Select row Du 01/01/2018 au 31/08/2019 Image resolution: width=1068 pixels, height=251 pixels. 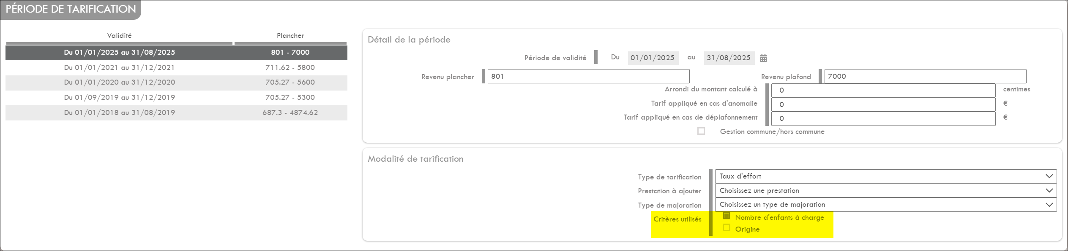176,113
